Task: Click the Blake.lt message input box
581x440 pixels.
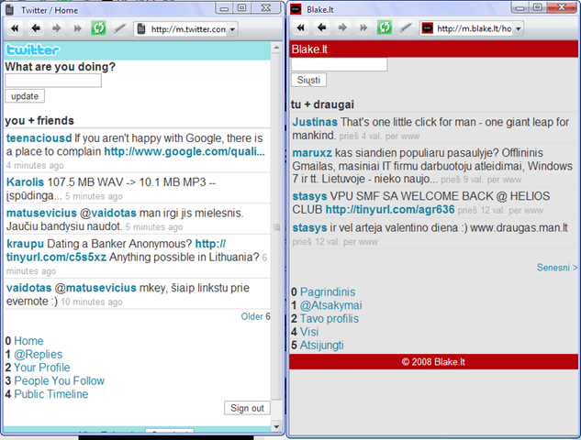Action: point(339,64)
